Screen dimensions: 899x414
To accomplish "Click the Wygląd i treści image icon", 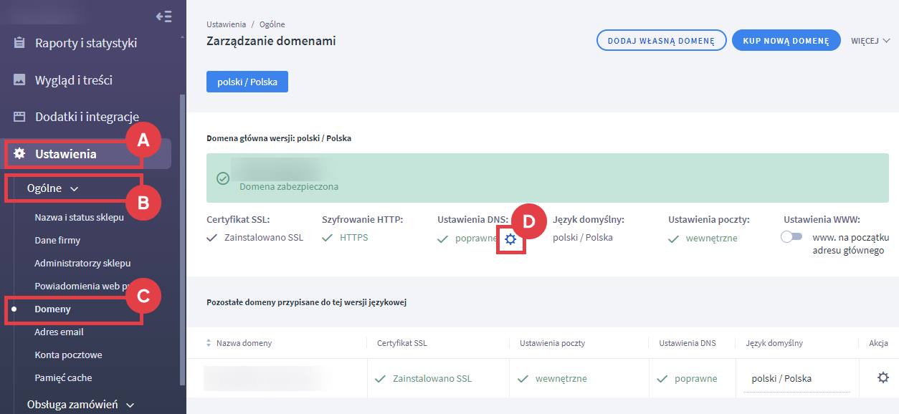I will click(20, 80).
